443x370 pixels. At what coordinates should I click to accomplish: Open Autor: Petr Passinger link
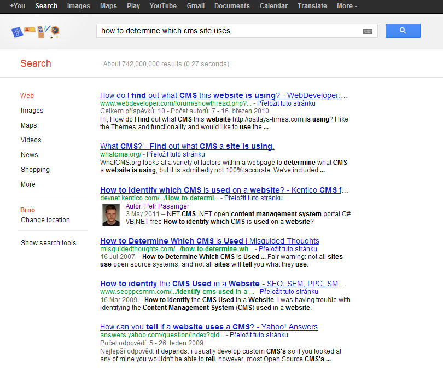(x=158, y=206)
